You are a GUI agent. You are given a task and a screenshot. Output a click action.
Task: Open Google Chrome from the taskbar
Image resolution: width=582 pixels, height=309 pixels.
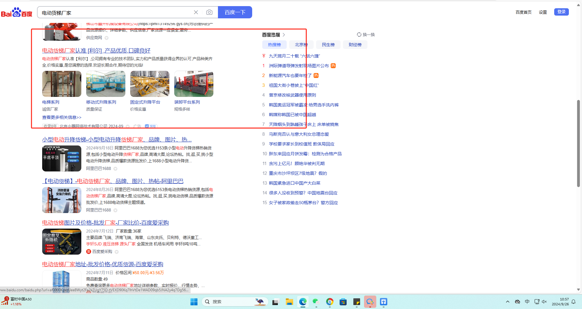tap(330, 302)
